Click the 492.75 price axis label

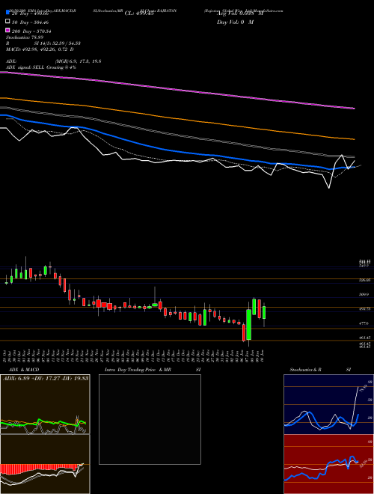pos(364,309)
